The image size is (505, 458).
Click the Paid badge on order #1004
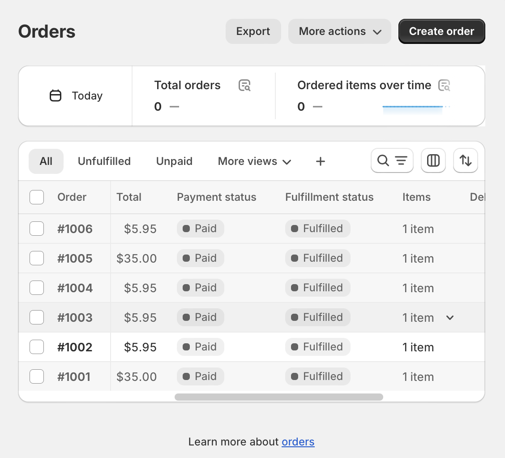[200, 288]
